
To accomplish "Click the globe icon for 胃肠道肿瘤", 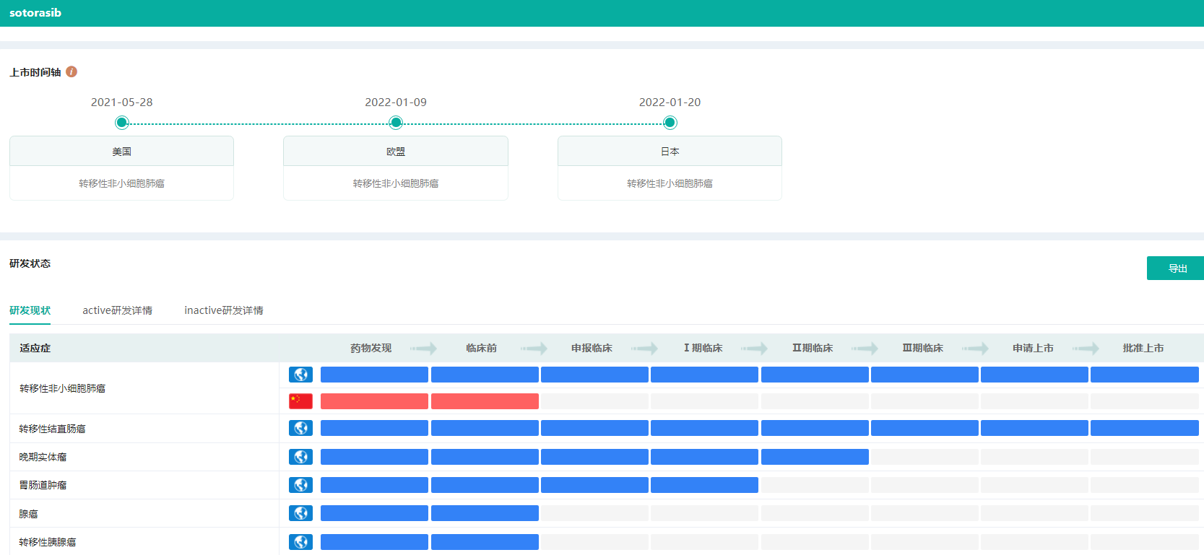I will point(300,485).
